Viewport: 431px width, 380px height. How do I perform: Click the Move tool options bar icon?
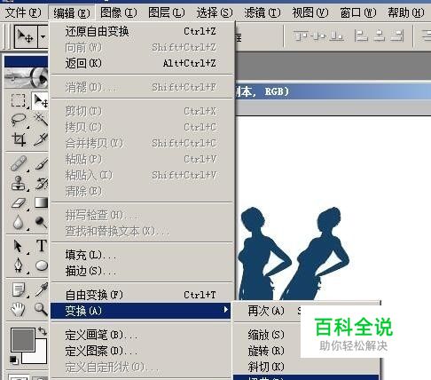click(26, 36)
